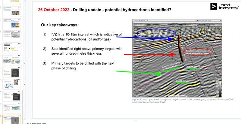Open the thumbnail with the blue flowchart diagram
Viewport: 241px width, 124px height.
click(12, 84)
